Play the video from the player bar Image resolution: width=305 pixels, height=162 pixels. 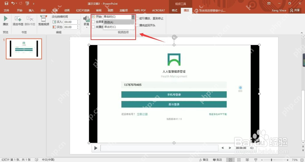(x=96, y=148)
